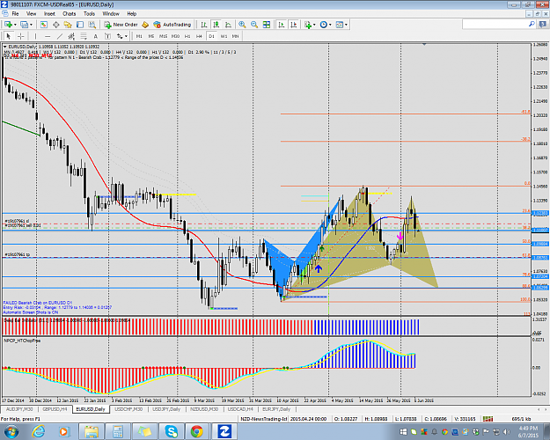Open the File menu
The height and width of the screenshot is (440, 550).
(15, 14)
